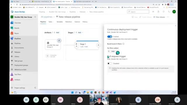The width and height of the screenshot is (187, 105).
Task: Open the marketplace bag icon in the header
Action: click(x=158, y=12)
